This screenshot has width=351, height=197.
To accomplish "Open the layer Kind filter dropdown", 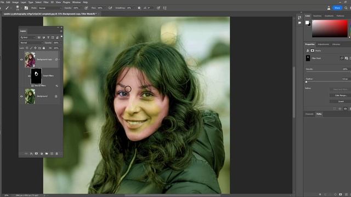I will click(28, 37).
